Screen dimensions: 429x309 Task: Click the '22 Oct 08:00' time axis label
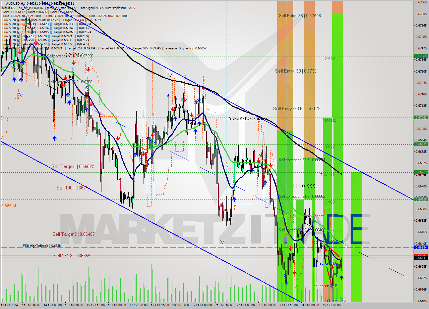tap(245, 305)
